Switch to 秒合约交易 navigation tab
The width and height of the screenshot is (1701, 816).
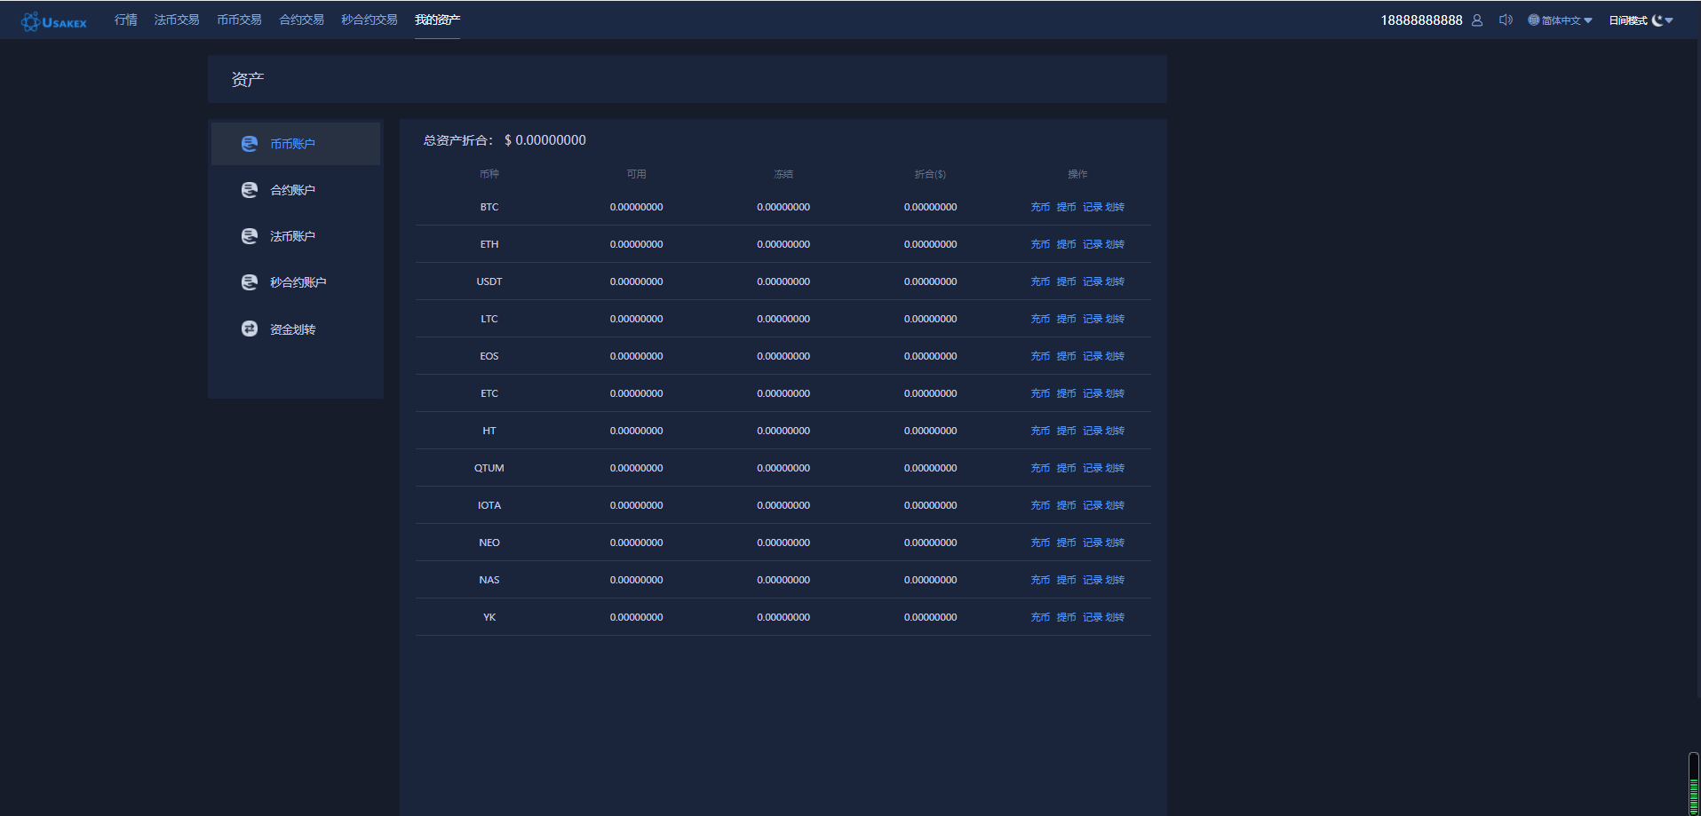pos(369,20)
